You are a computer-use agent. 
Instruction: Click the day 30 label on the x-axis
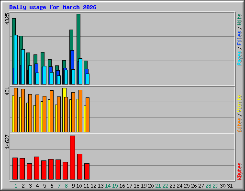point(223,186)
